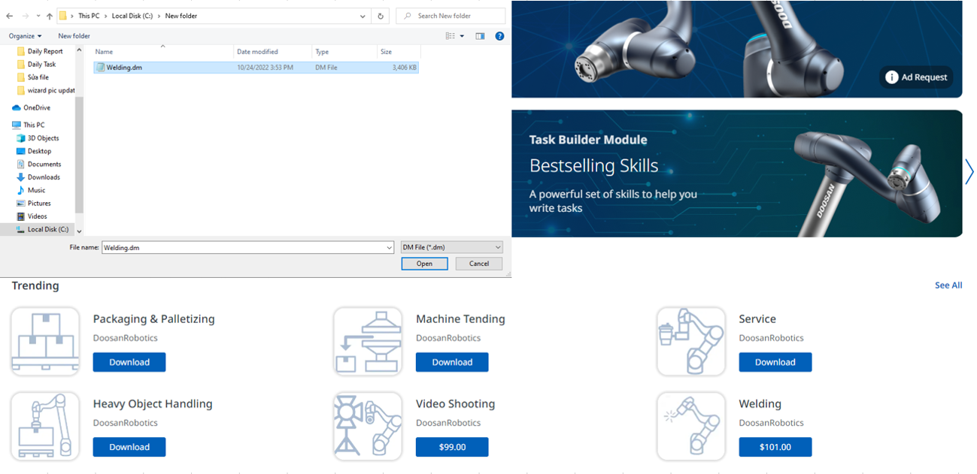Open Sửa file folder in sidebar
Screen dimensions: 977x474
[38, 77]
